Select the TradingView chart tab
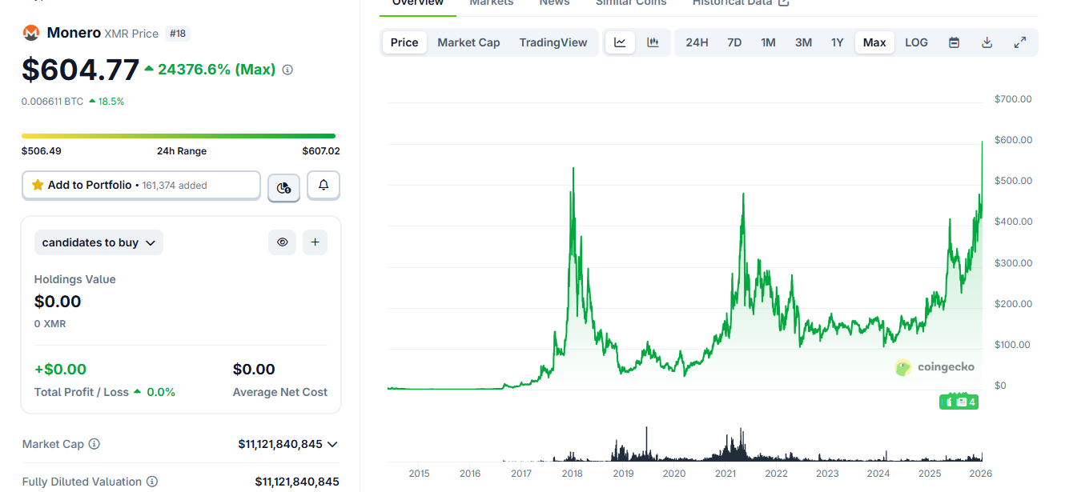Image resolution: width=1069 pixels, height=492 pixels. pos(553,42)
